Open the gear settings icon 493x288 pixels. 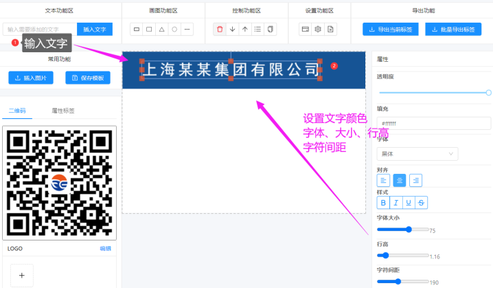coord(318,30)
